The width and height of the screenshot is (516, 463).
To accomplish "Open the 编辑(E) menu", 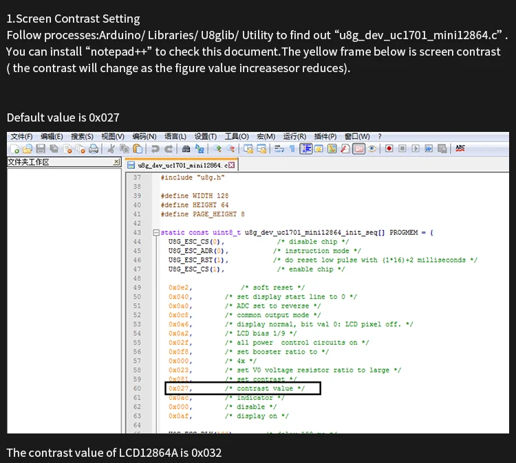I will click(52, 137).
